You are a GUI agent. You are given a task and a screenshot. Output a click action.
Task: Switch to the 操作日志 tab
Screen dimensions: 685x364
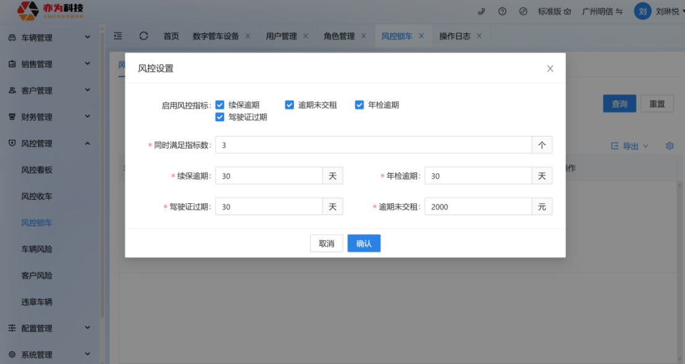(454, 36)
